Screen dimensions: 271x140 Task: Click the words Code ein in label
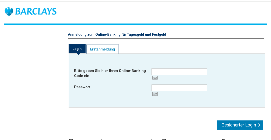tap(82, 76)
